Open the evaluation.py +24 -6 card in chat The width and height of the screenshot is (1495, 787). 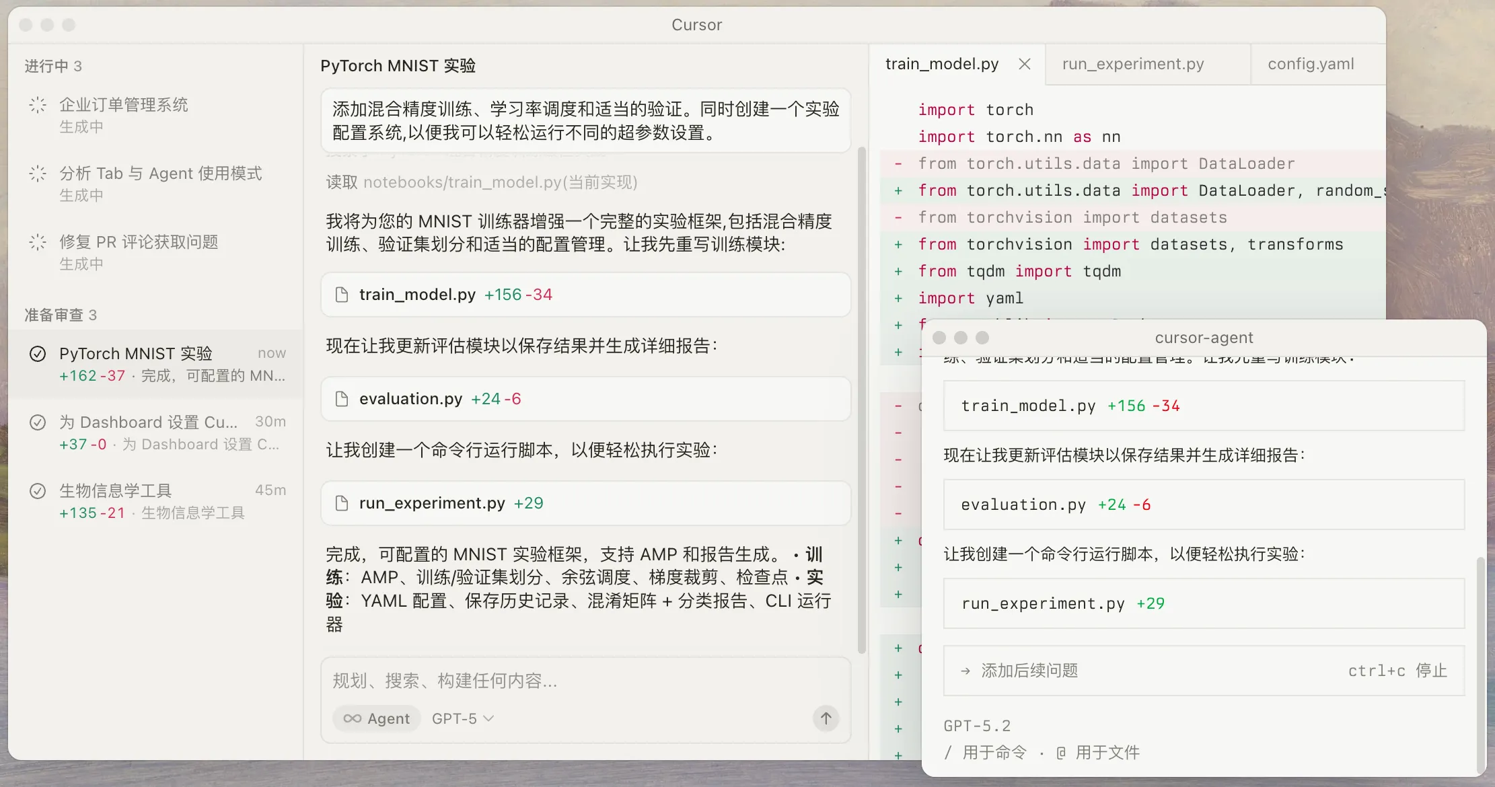(586, 399)
